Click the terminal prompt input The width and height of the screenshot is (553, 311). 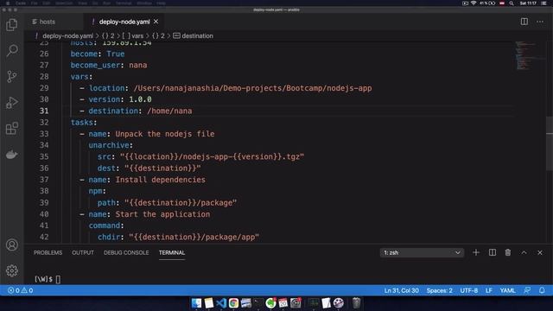(x=58, y=279)
